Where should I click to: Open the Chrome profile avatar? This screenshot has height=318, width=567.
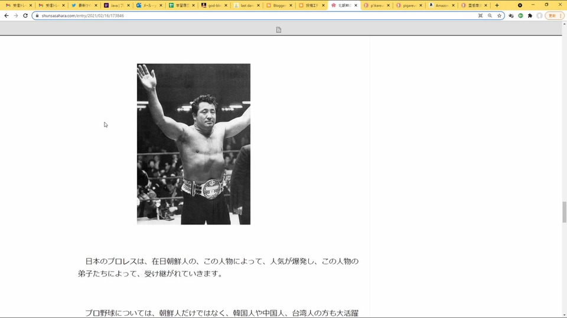pos(539,15)
